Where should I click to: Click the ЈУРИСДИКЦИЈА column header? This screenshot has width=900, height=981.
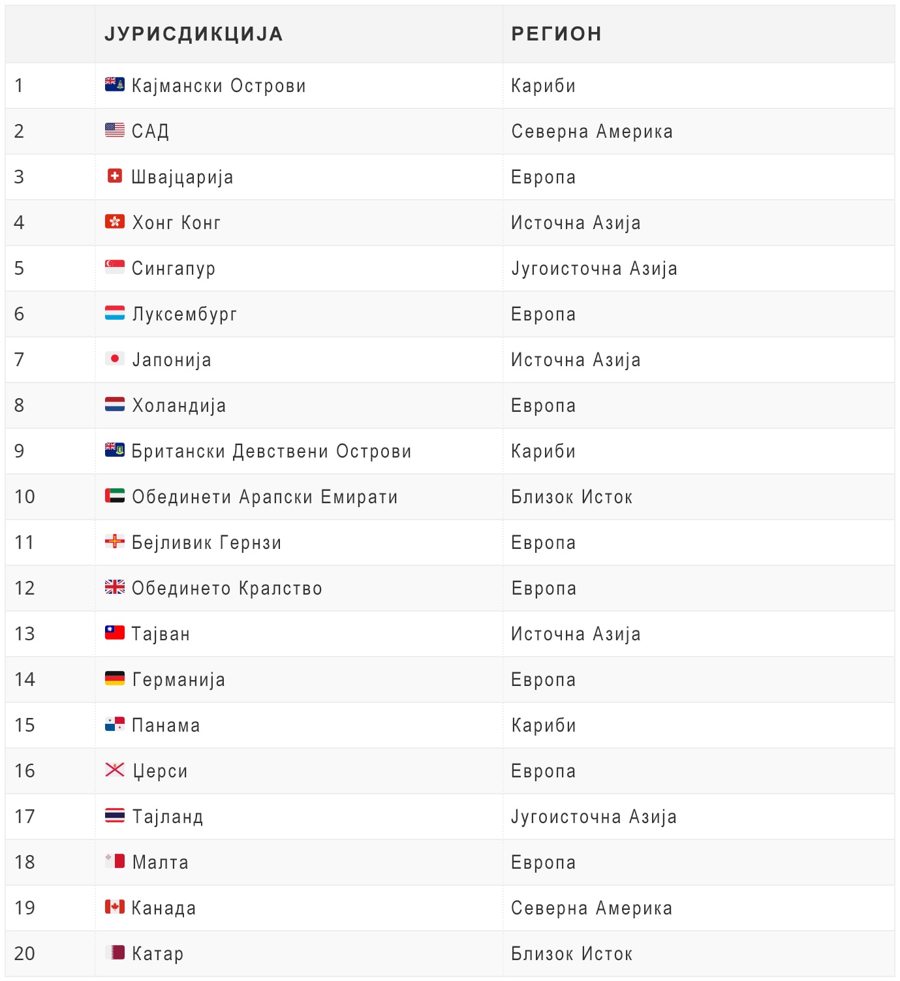click(x=194, y=34)
